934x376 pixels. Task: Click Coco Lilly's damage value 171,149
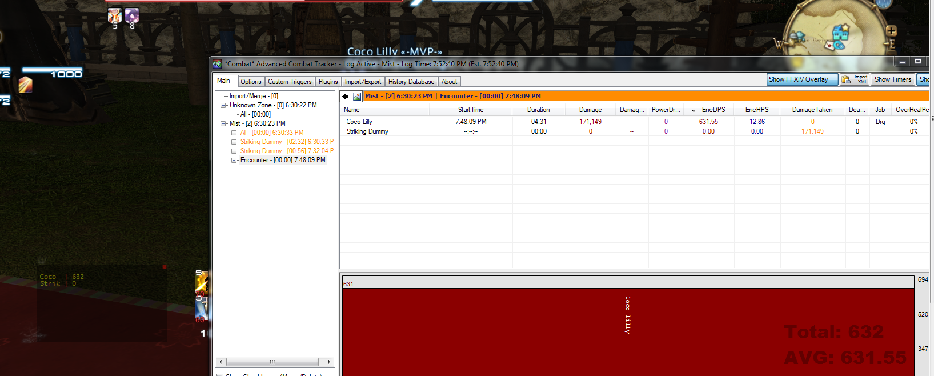point(590,122)
